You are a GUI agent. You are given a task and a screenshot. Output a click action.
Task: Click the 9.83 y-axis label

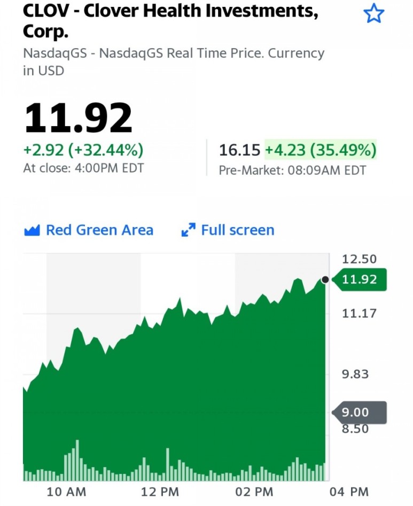pyautogui.click(x=355, y=374)
